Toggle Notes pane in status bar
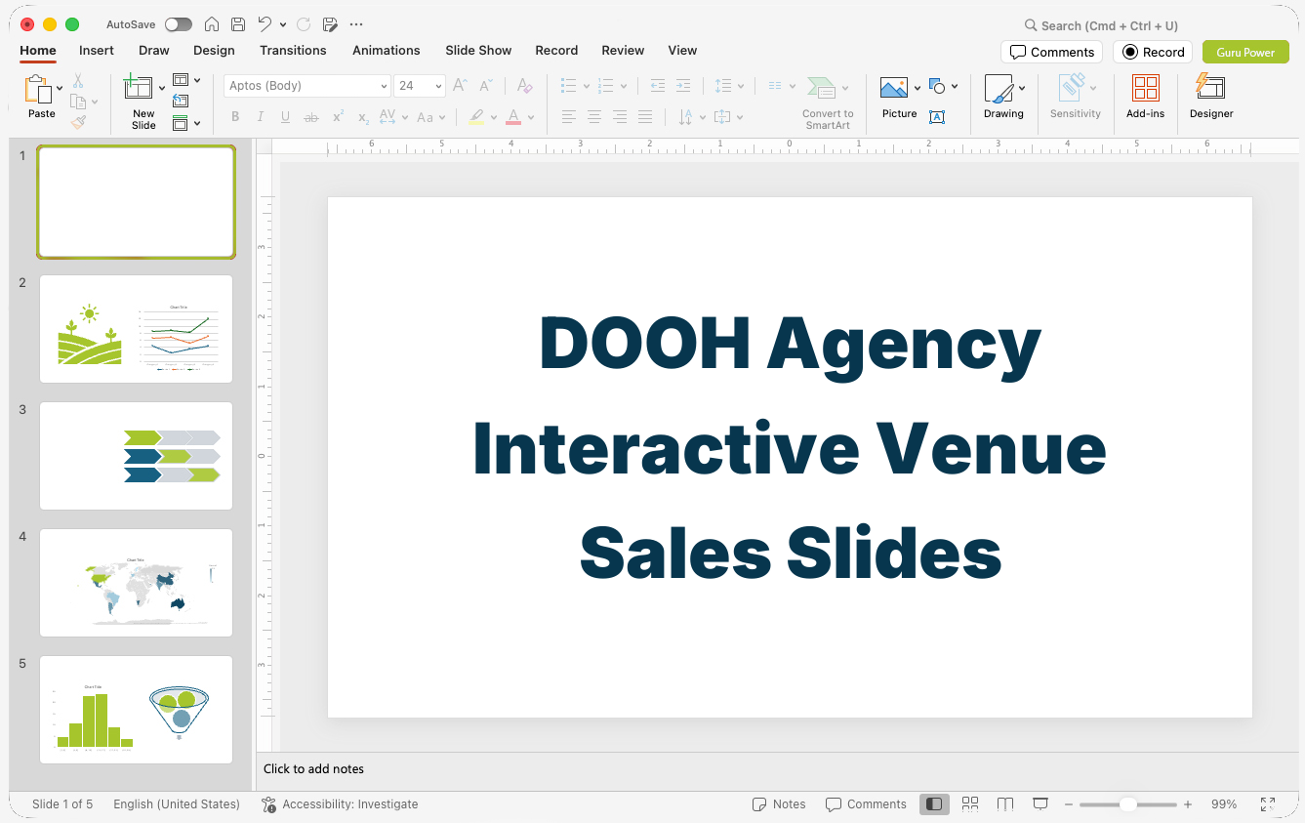The width and height of the screenshot is (1305, 823). click(779, 804)
